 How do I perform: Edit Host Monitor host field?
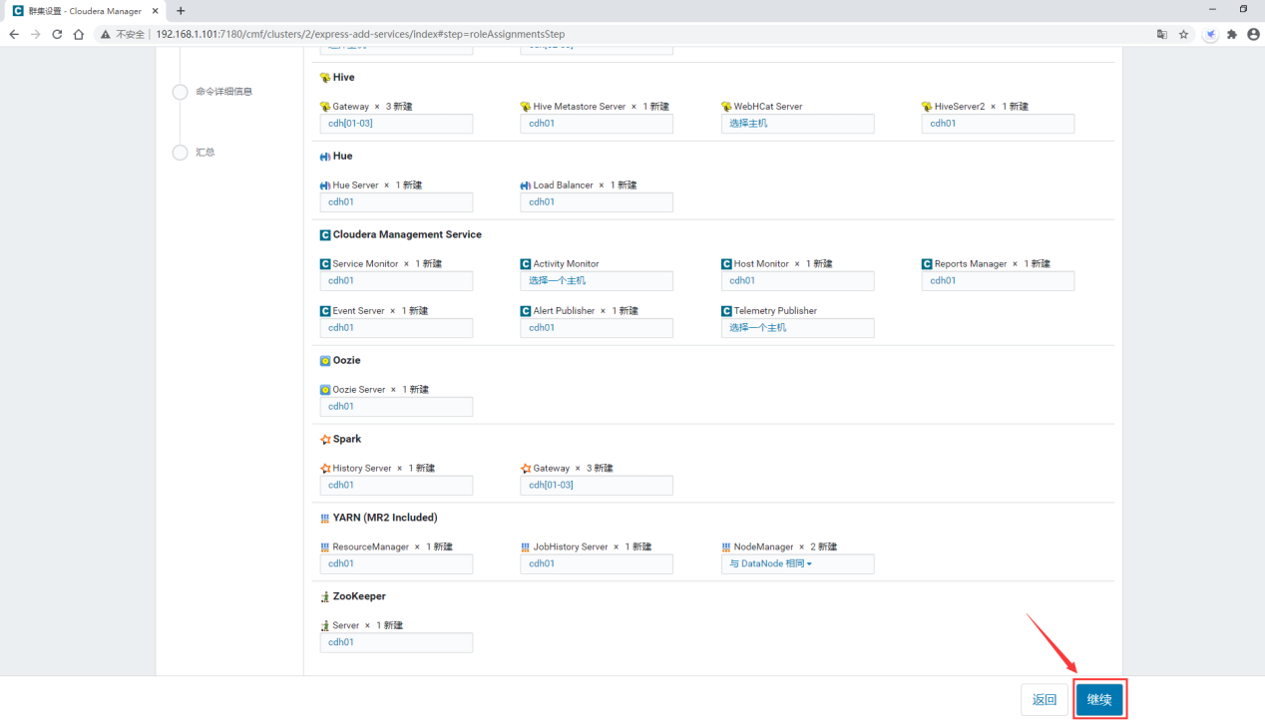797,281
